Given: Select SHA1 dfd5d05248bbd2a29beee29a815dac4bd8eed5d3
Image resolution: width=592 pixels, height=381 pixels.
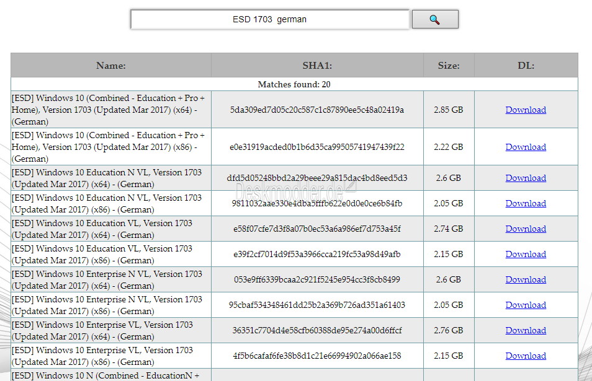Looking at the screenshot, I should pos(317,178).
